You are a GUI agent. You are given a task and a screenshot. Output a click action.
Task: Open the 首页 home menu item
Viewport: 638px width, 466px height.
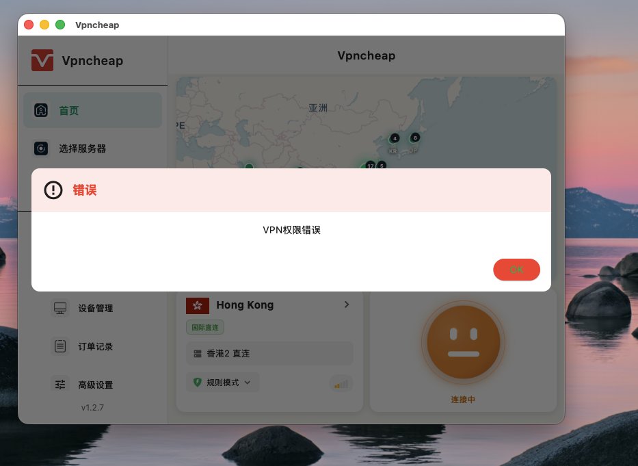(x=93, y=110)
